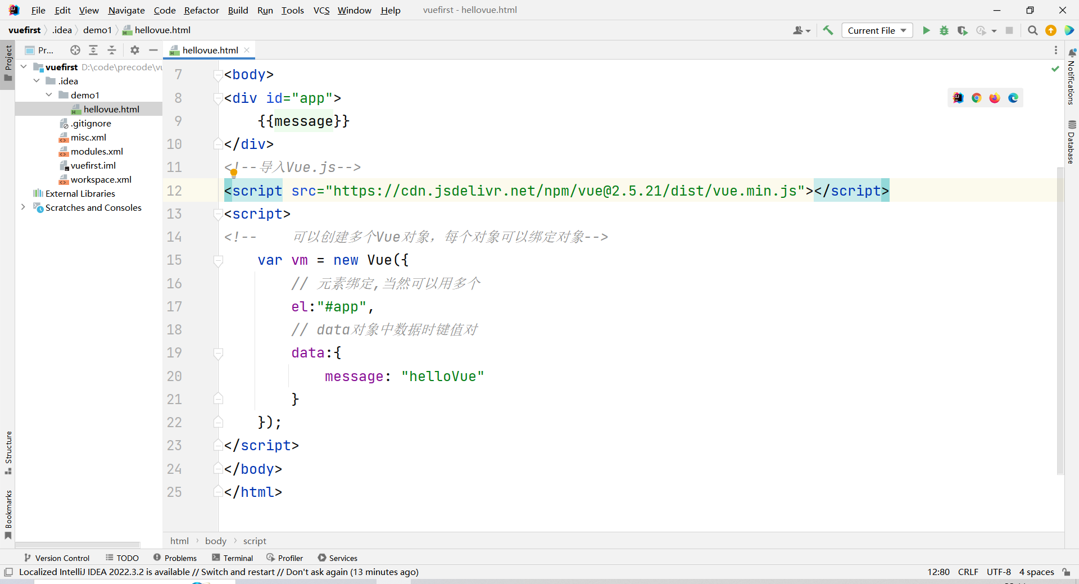Collapse the vuefirst project root node
This screenshot has height=584, width=1079.
coord(24,66)
